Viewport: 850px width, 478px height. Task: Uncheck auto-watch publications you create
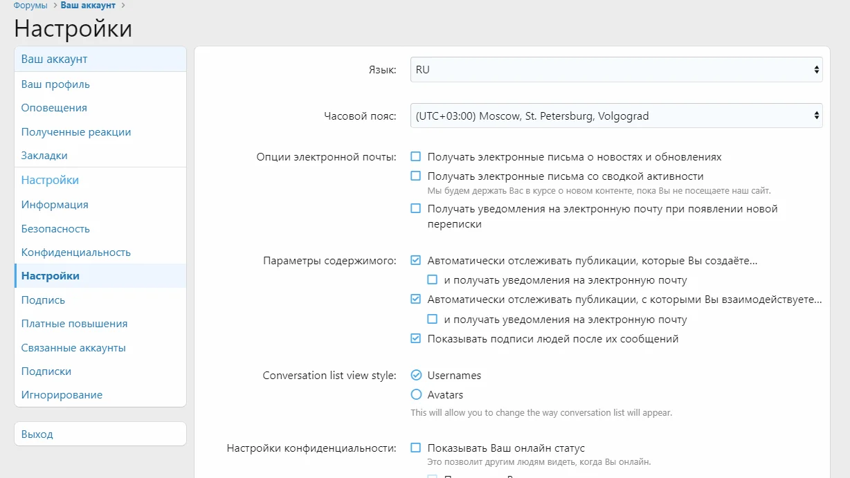tap(416, 261)
